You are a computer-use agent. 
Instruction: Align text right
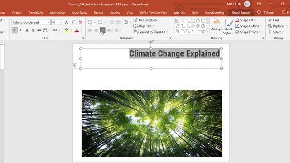102,30
